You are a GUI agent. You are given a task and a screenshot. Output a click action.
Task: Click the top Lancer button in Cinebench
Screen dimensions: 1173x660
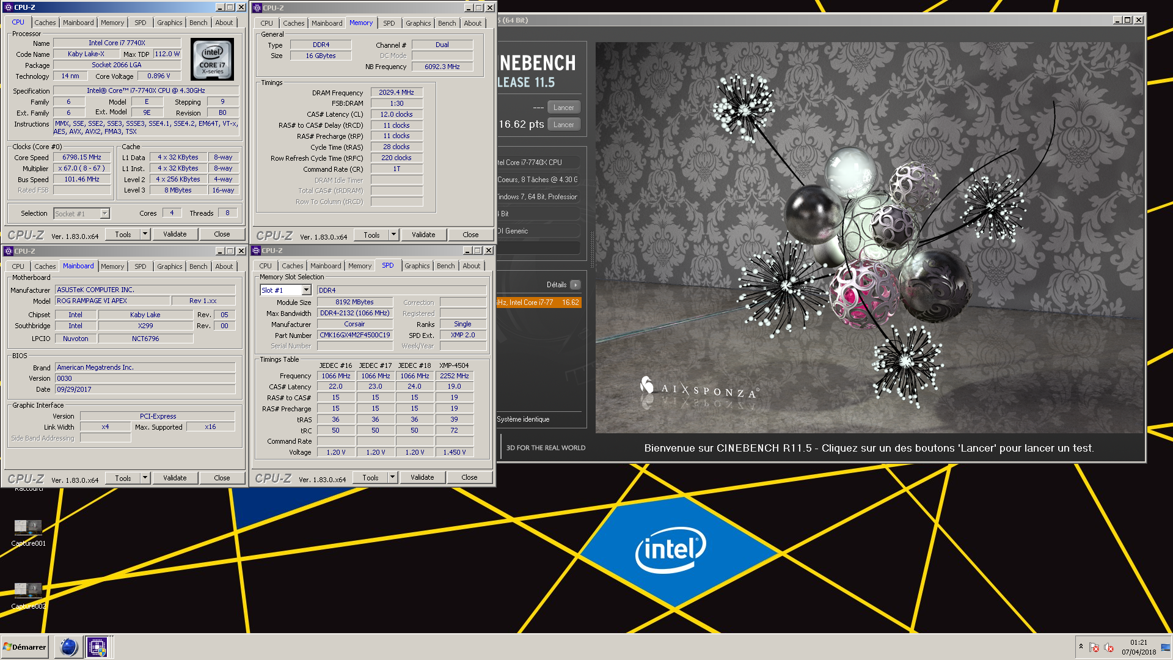[x=563, y=108]
